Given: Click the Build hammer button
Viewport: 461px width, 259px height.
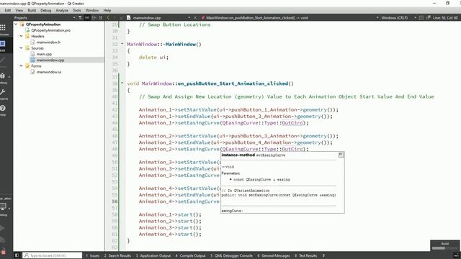Looking at the screenshot, I should coord(3,251).
